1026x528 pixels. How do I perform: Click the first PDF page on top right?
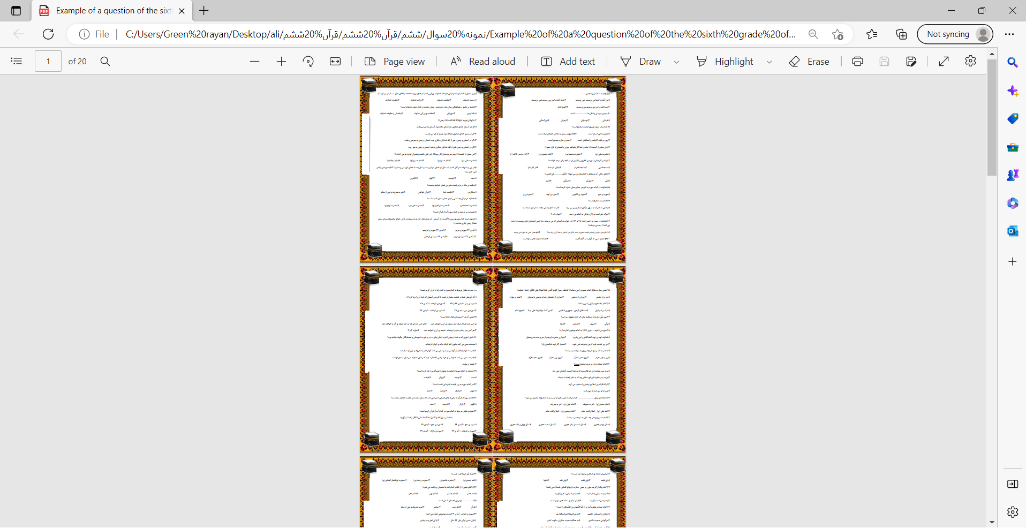pyautogui.click(x=559, y=169)
